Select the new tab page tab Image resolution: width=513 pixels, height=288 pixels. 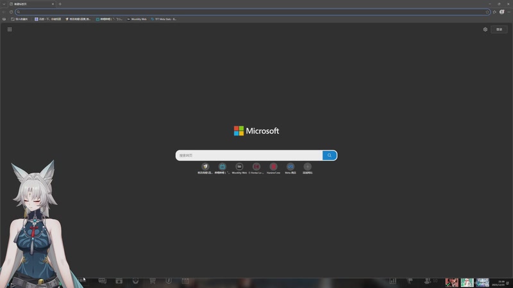[x=31, y=4]
